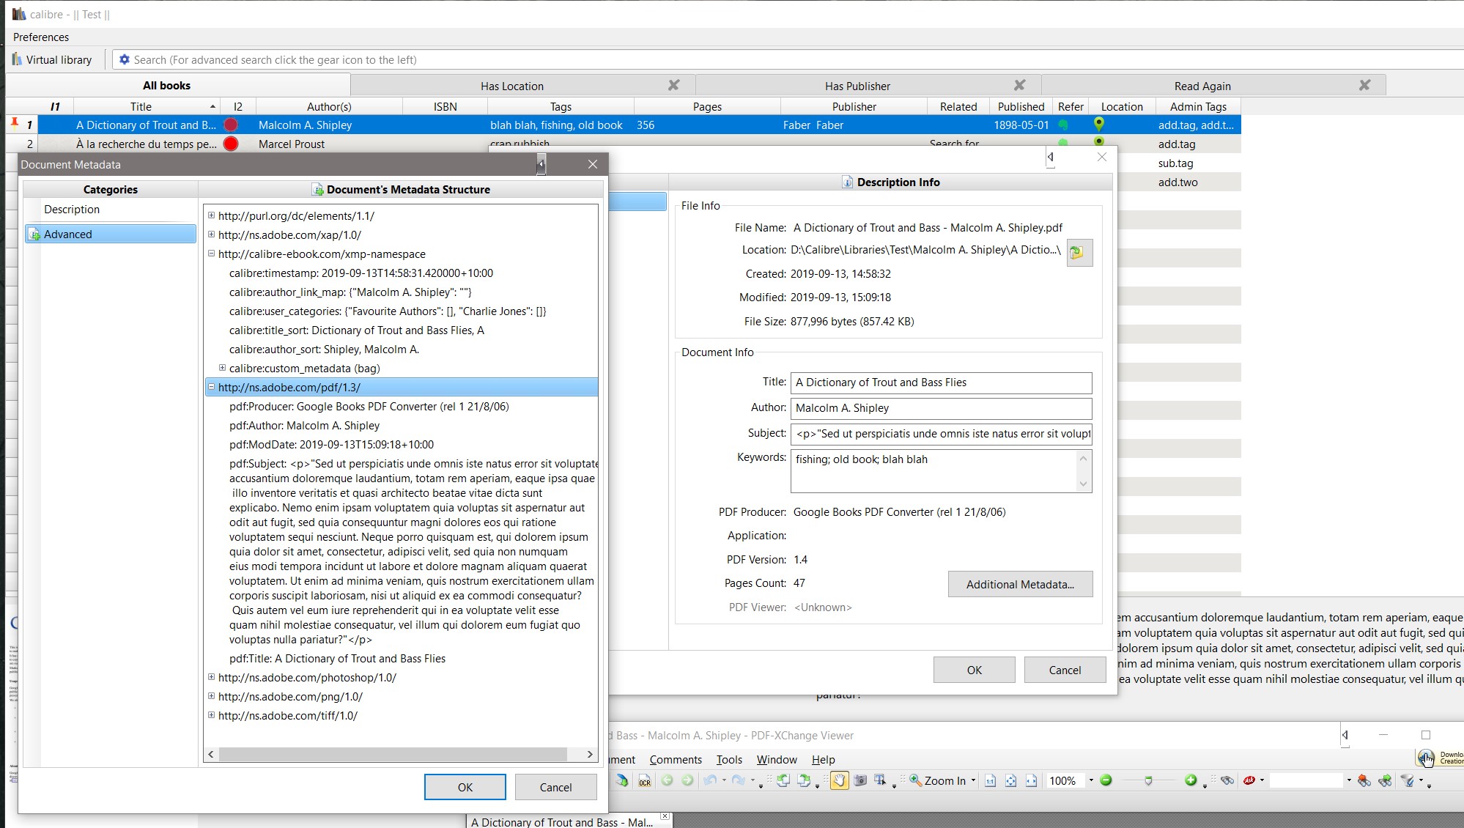The width and height of the screenshot is (1464, 828).
Task: Collapse the calibre-ebook xmp-namespace node
Action: click(211, 254)
